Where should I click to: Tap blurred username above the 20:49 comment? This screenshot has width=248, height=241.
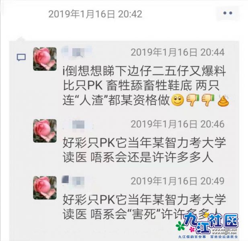coord(73,181)
